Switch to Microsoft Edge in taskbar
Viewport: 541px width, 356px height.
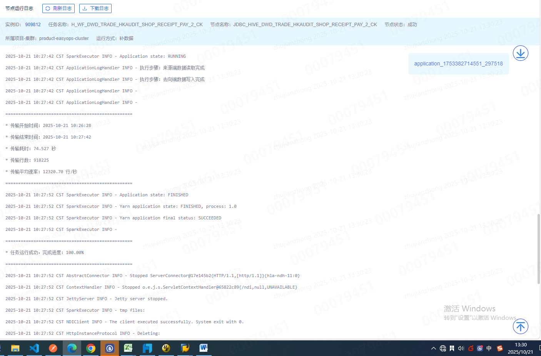point(72,348)
